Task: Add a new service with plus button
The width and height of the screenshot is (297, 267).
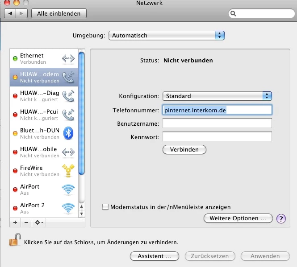Action: pos(15,222)
